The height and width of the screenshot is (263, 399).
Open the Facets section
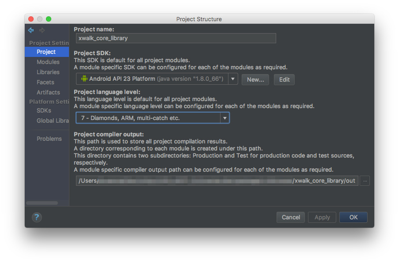pos(46,82)
